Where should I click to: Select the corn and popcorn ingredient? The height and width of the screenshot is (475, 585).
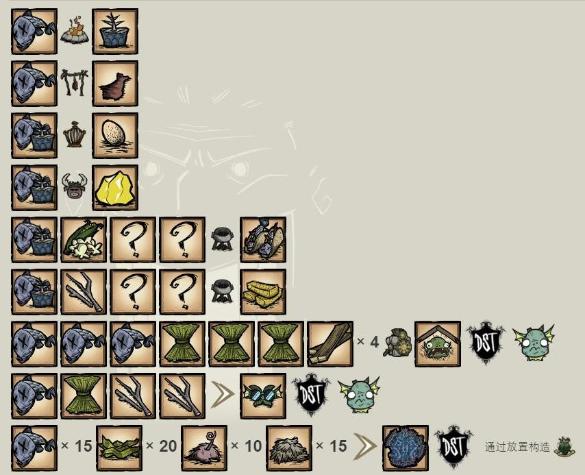pyautogui.click(x=84, y=240)
